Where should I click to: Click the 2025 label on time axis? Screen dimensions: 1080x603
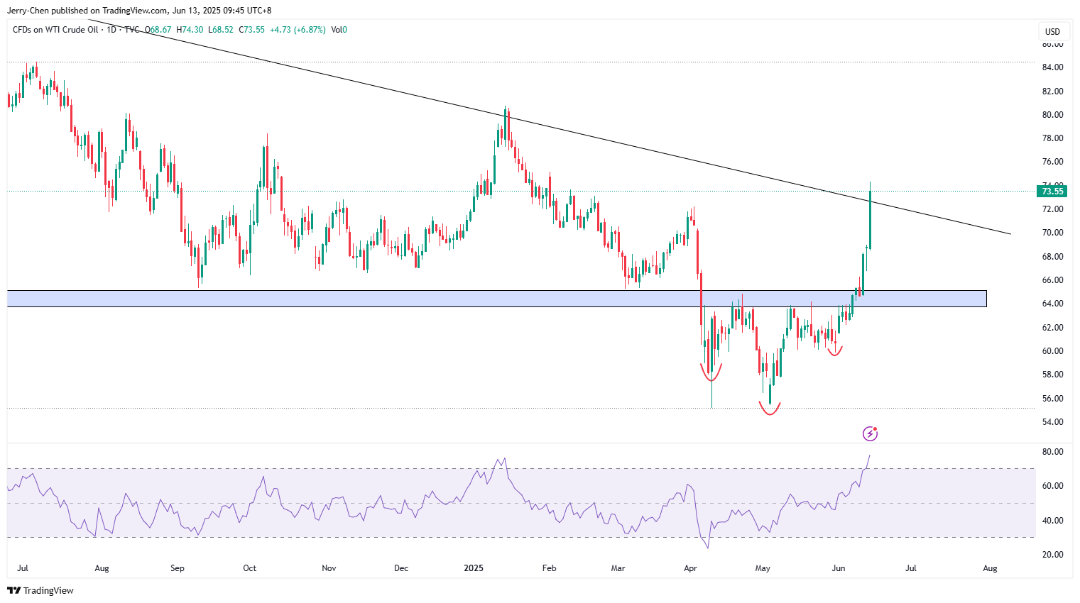click(473, 568)
